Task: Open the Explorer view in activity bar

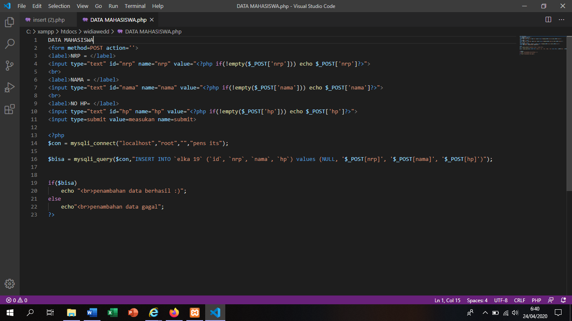Action: tap(9, 22)
